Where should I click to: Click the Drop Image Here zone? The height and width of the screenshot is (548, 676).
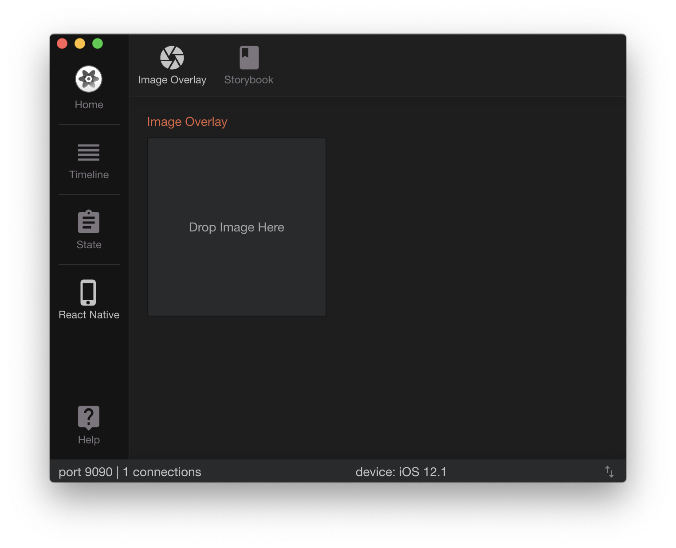pos(237,227)
